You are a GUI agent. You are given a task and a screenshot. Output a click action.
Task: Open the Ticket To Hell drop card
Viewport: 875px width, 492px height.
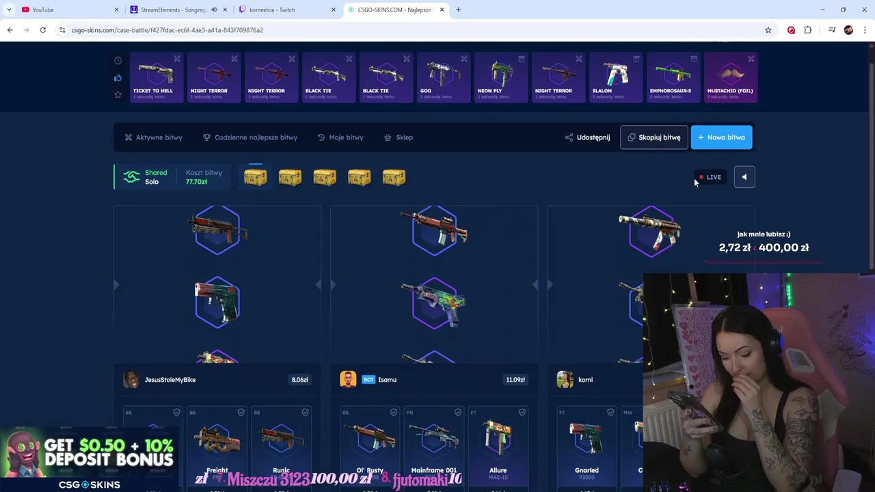[x=157, y=78]
